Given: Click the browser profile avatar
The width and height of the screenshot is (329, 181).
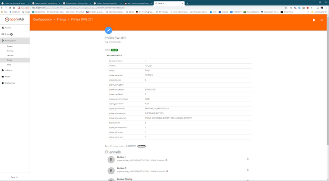Looking at the screenshot, I should (322, 8).
